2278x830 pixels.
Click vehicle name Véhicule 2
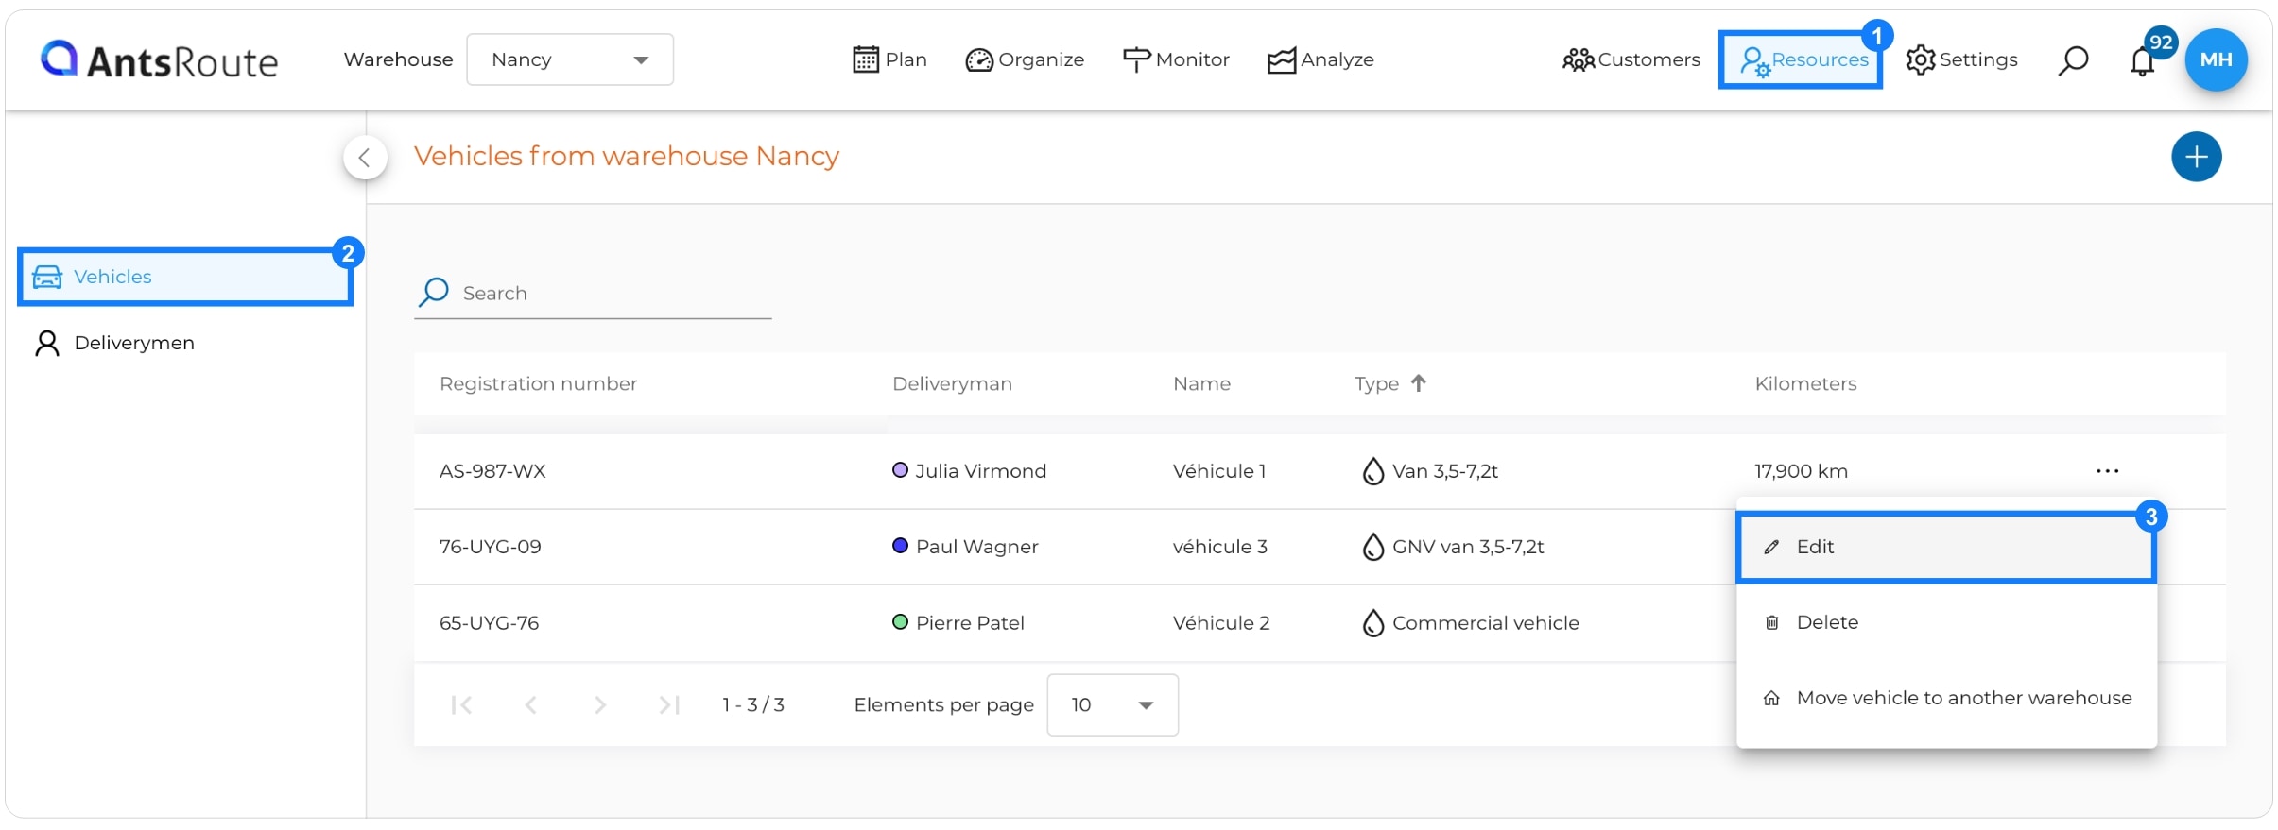click(1220, 623)
